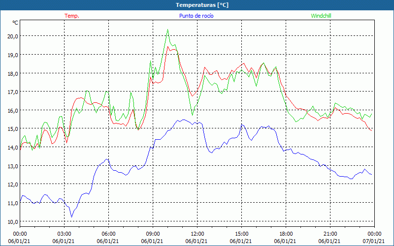Viewport: 394px width, 246px height.
Task: Click the '20,0' y-axis value
Action: coord(13,36)
